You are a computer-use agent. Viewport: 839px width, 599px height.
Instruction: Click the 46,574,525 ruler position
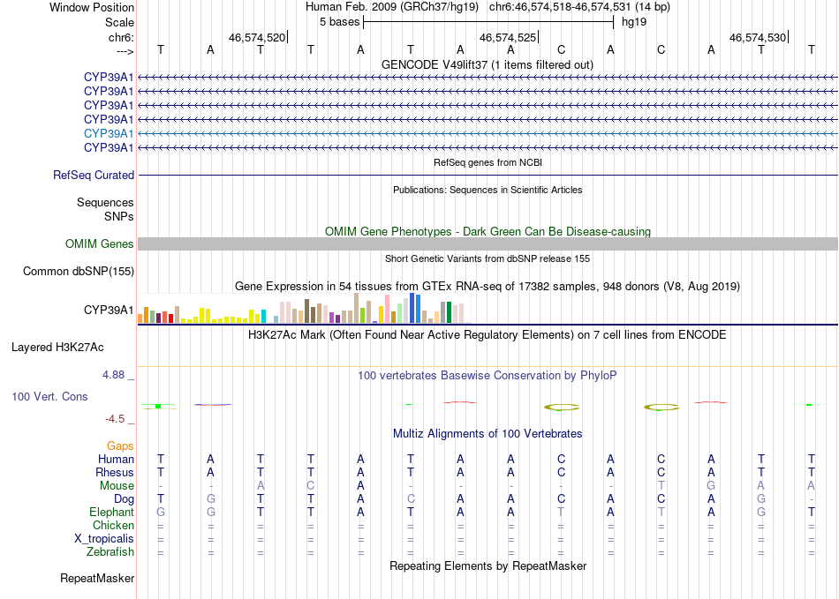pos(508,37)
